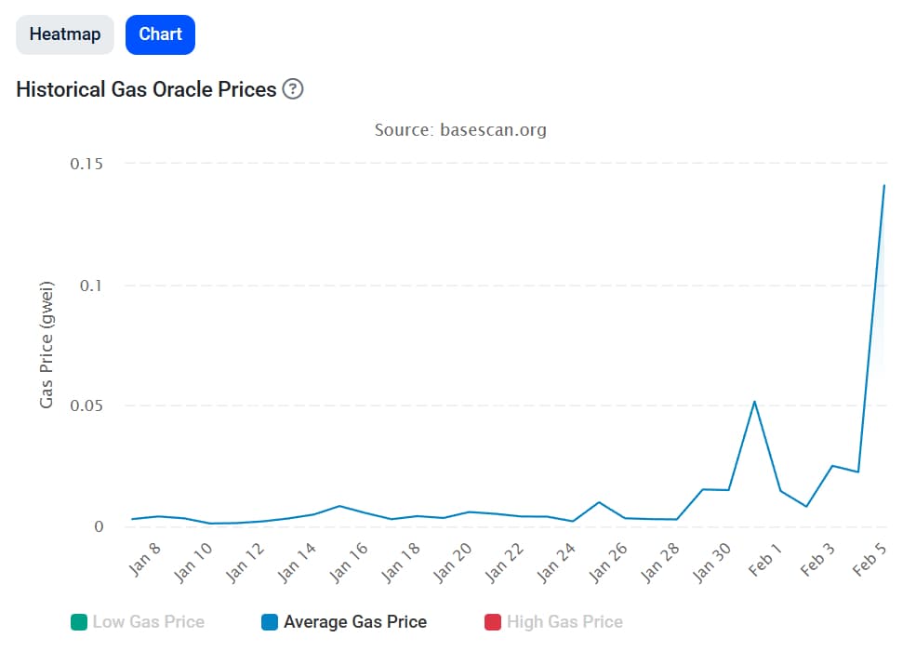
Task: Click the Gas Price (gwei) axis title
Action: click(46, 344)
